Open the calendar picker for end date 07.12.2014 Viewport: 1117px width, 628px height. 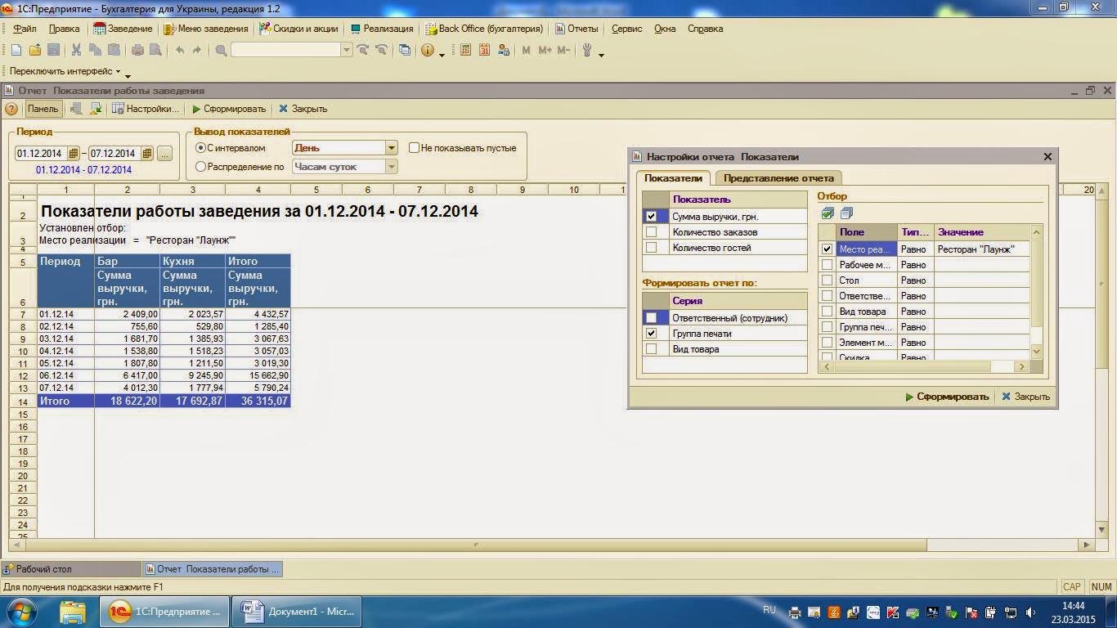(147, 153)
